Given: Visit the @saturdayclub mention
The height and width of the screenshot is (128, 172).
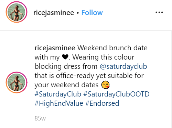Looking at the screenshot, I should point(123,66).
